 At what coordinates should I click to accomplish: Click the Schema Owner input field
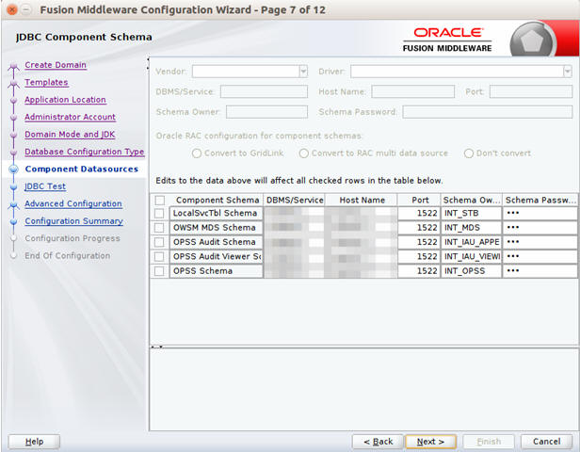(x=266, y=112)
